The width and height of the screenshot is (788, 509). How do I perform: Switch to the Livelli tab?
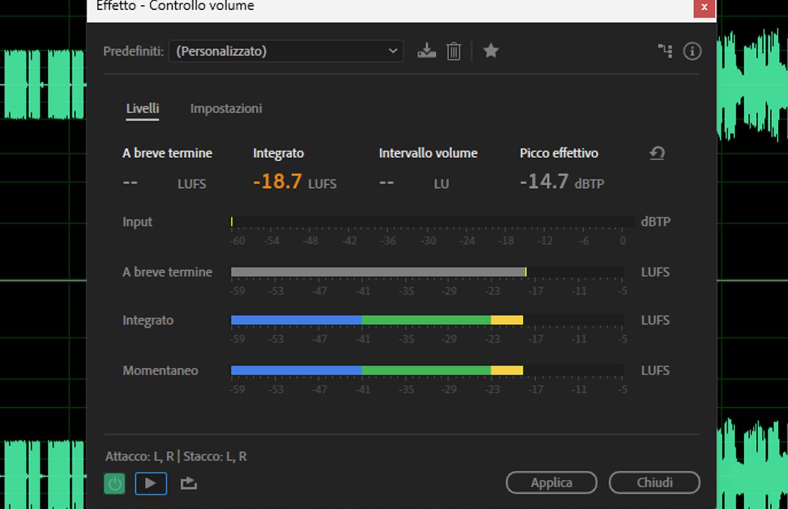(x=142, y=108)
